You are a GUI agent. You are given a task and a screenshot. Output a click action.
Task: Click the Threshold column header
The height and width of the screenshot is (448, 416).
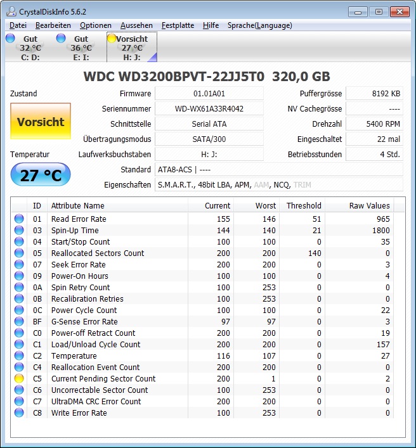[x=302, y=205]
